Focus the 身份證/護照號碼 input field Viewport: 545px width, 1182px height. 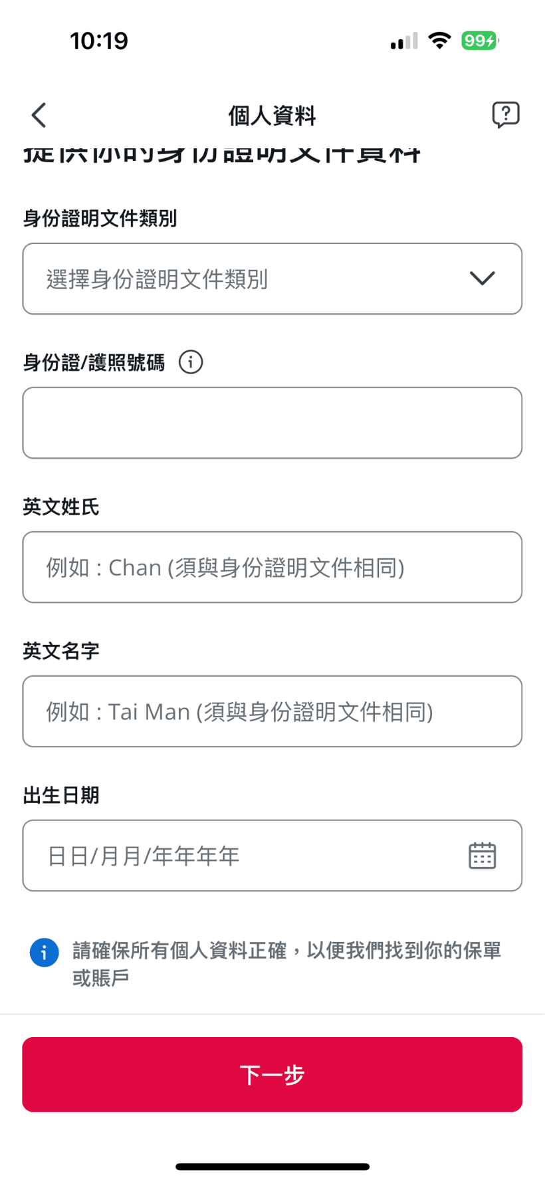[x=272, y=423]
